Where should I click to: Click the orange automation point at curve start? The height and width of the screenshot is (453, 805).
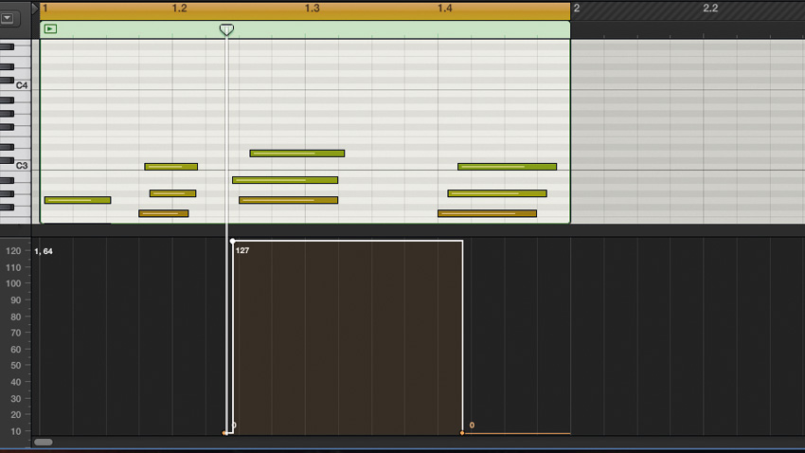tap(224, 433)
